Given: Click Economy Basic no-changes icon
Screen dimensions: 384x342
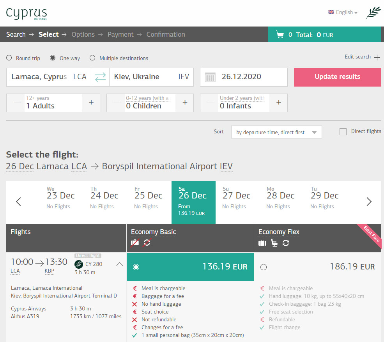Looking at the screenshot, I should point(147,243).
